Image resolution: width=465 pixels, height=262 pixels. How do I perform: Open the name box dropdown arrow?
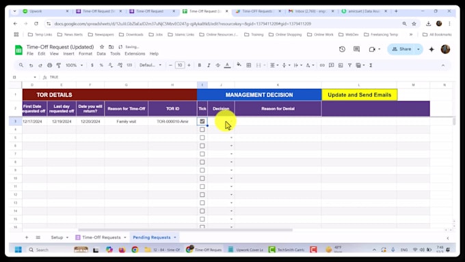click(35, 77)
